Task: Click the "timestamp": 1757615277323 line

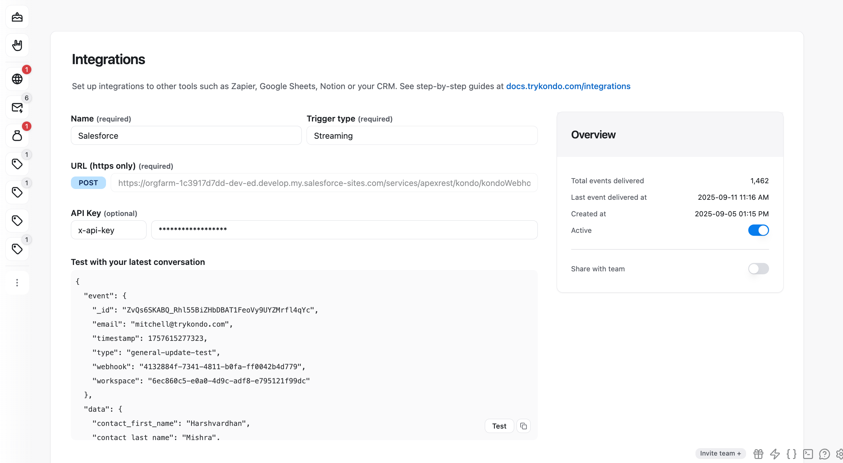Action: tap(150, 338)
